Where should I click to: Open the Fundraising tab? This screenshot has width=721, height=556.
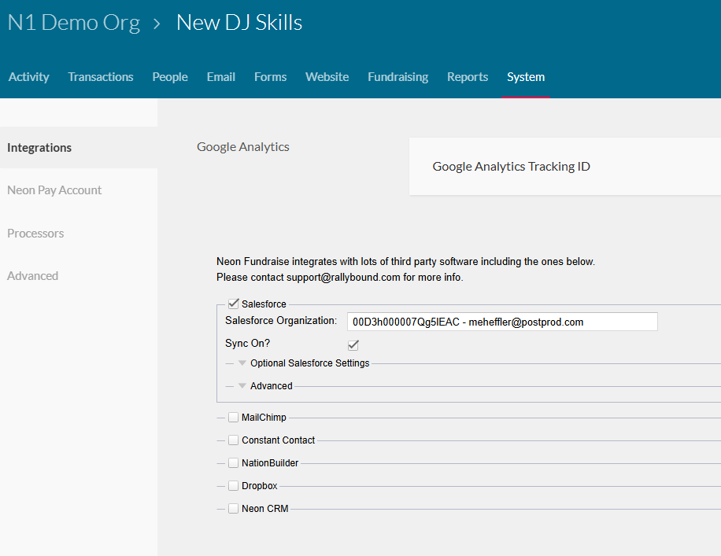[x=397, y=77]
